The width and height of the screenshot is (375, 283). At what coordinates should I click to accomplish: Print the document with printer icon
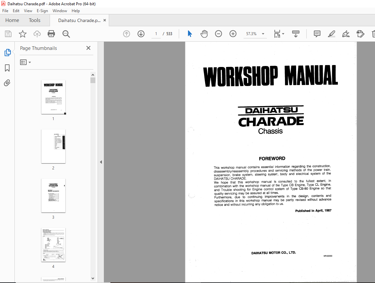point(51,34)
